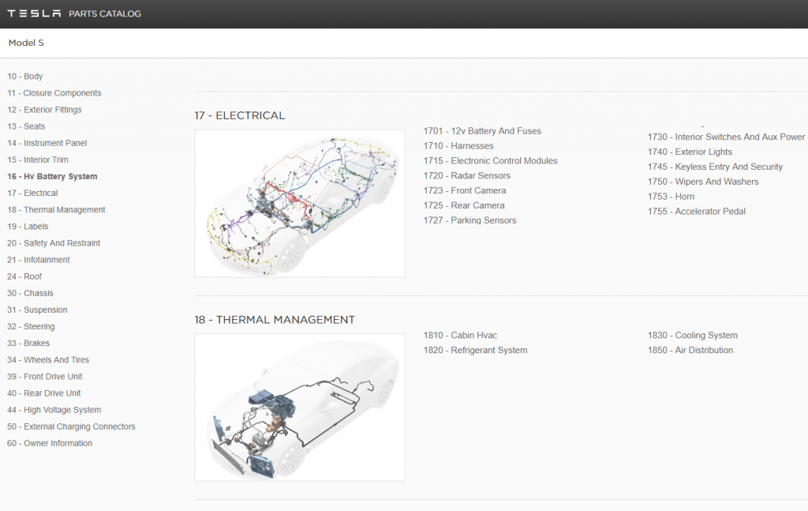This screenshot has height=511, width=808.
Task: Open the 1810 - Cabin Hvac section
Action: (x=460, y=335)
